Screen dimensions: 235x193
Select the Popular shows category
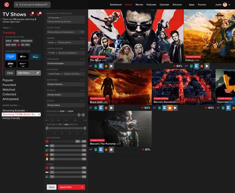click(8, 80)
